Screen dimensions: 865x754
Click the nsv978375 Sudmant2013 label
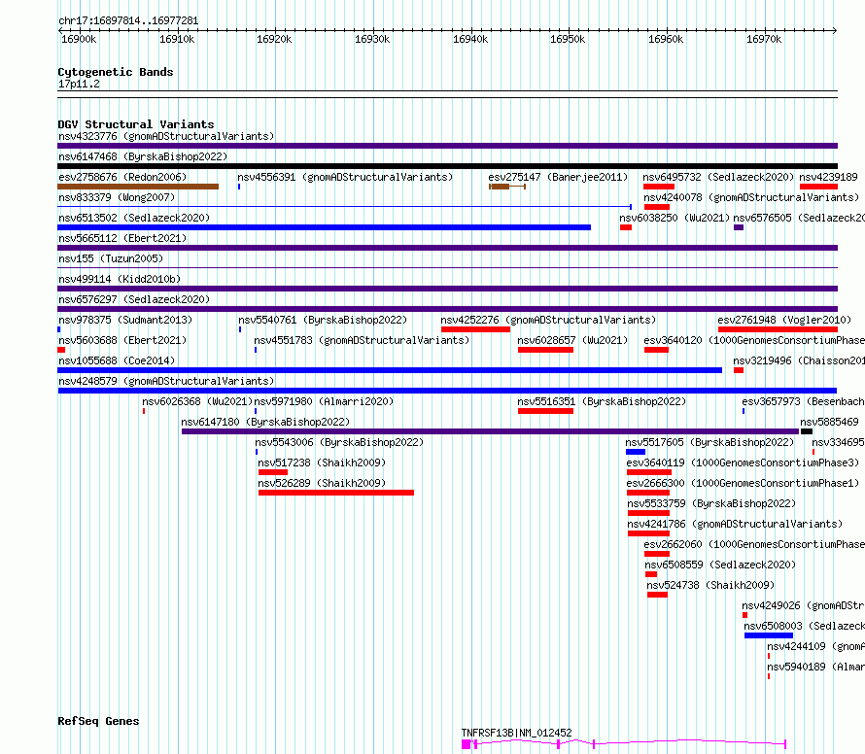click(125, 320)
